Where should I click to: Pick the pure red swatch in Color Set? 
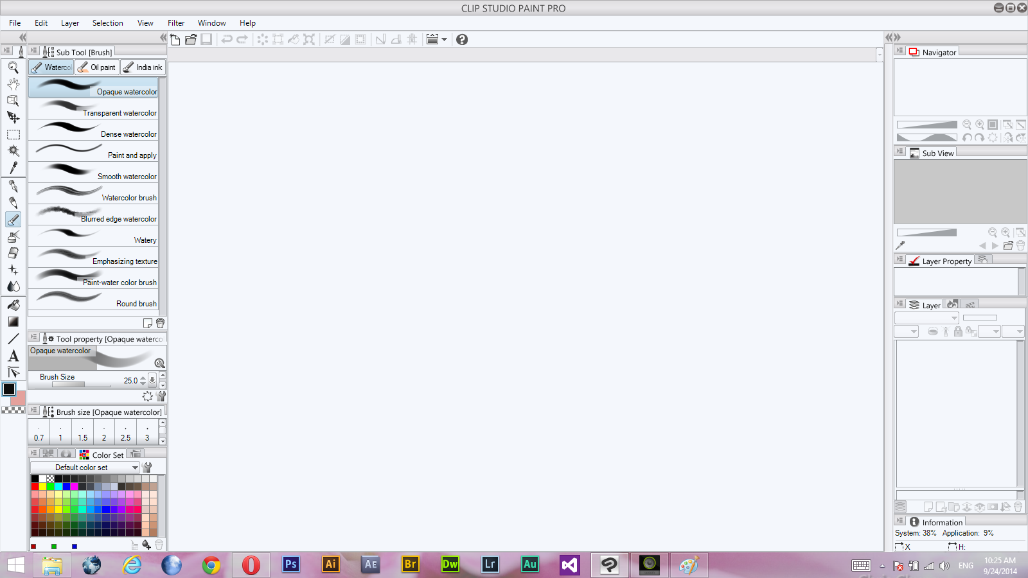(35, 486)
